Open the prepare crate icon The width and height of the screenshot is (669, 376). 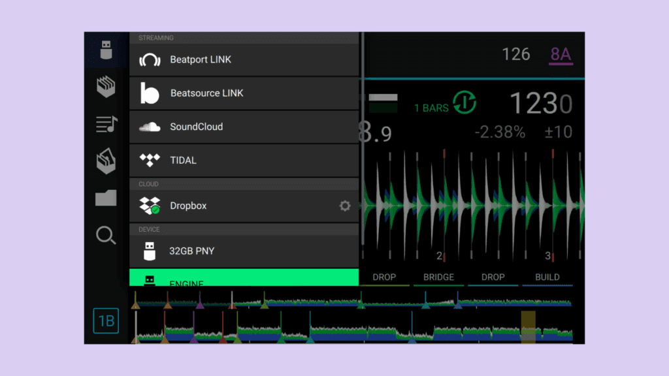[x=106, y=161]
